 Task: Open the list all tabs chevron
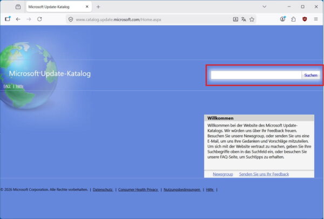[264, 6]
